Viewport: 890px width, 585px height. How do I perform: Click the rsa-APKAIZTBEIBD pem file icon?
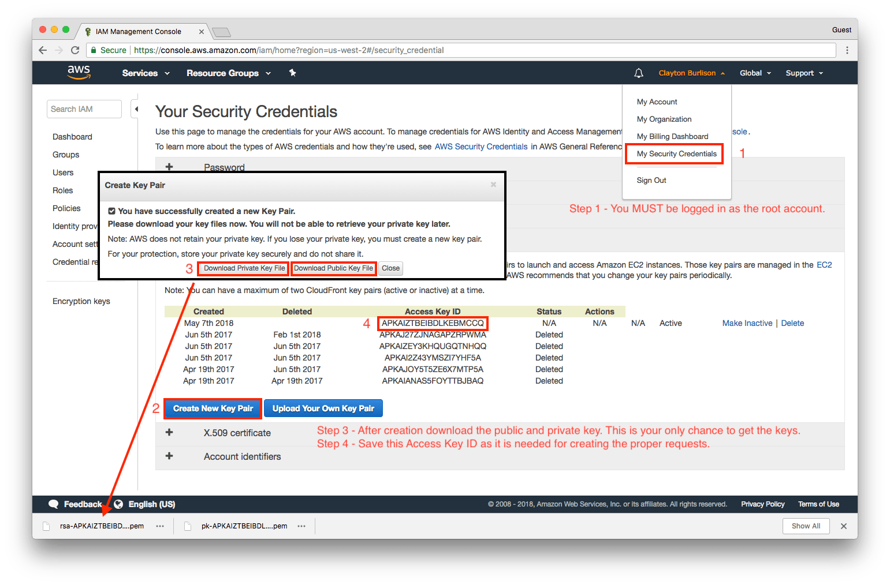(x=47, y=526)
